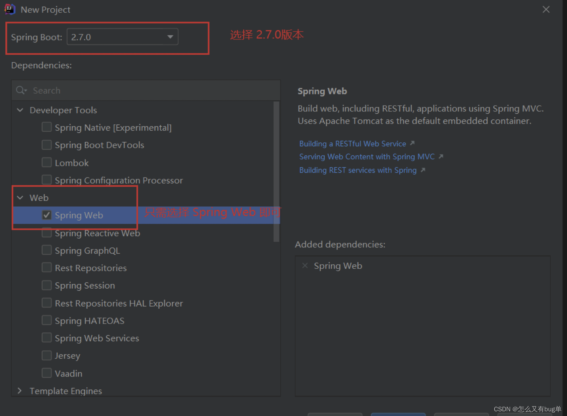Click external arrow icon beside Spring MVC link

click(x=441, y=156)
